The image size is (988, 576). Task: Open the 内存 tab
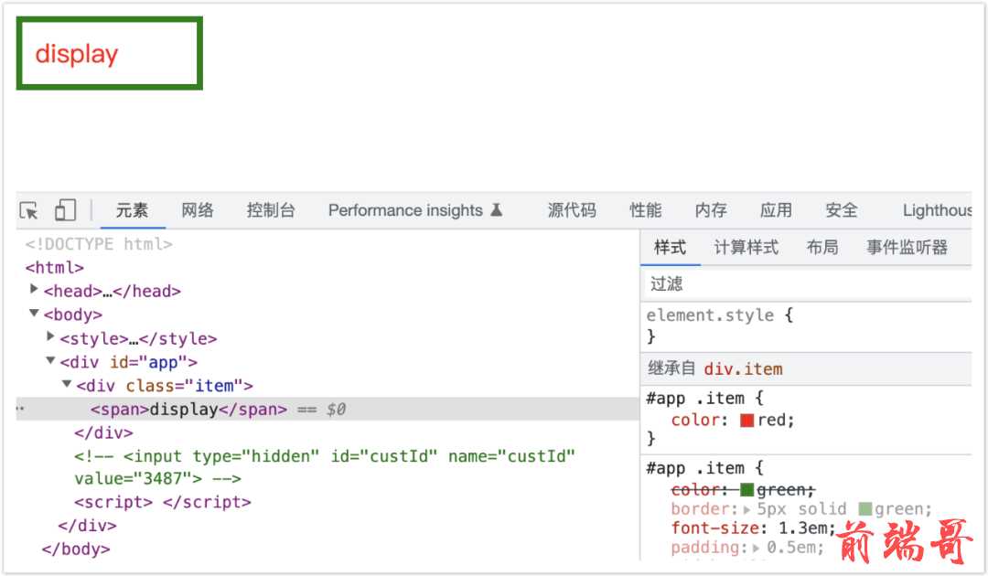pyautogui.click(x=711, y=210)
